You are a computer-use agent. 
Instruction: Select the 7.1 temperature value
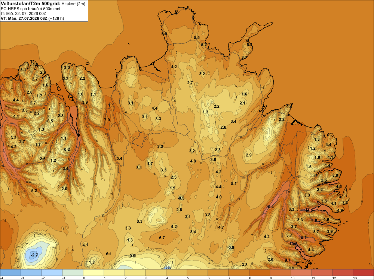[111, 106]
